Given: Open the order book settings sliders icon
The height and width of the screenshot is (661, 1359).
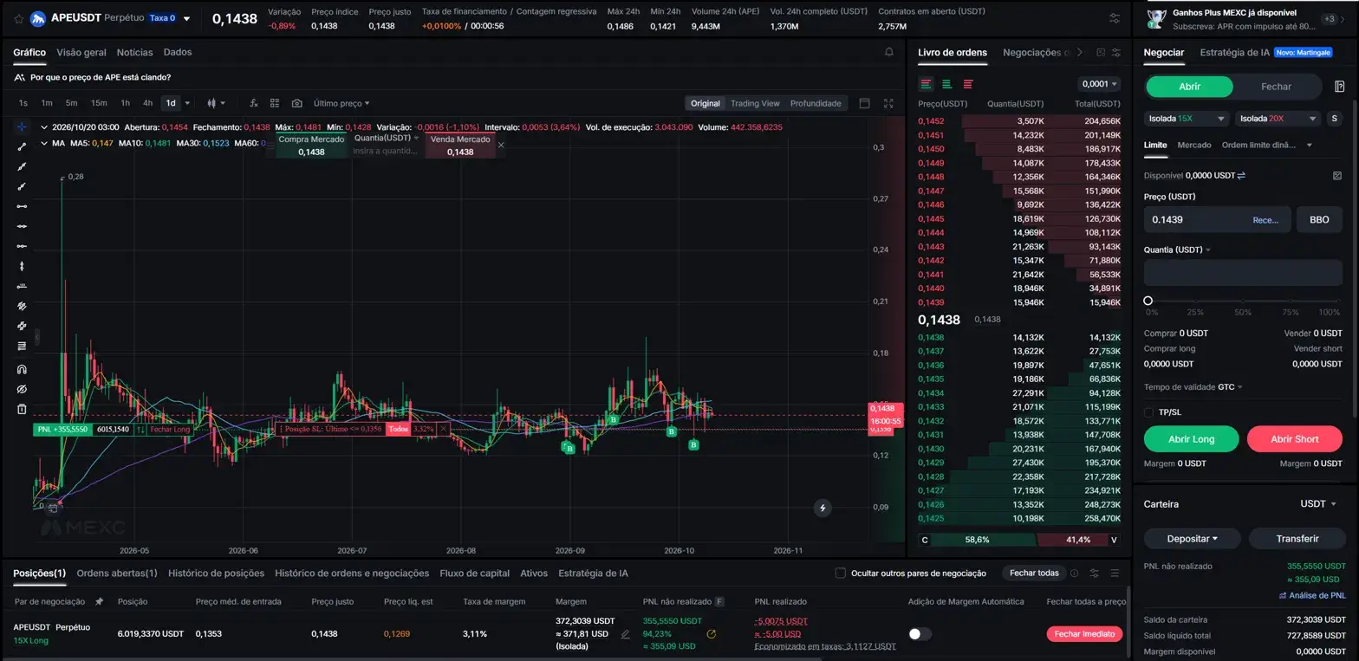Looking at the screenshot, I should [x=1116, y=52].
